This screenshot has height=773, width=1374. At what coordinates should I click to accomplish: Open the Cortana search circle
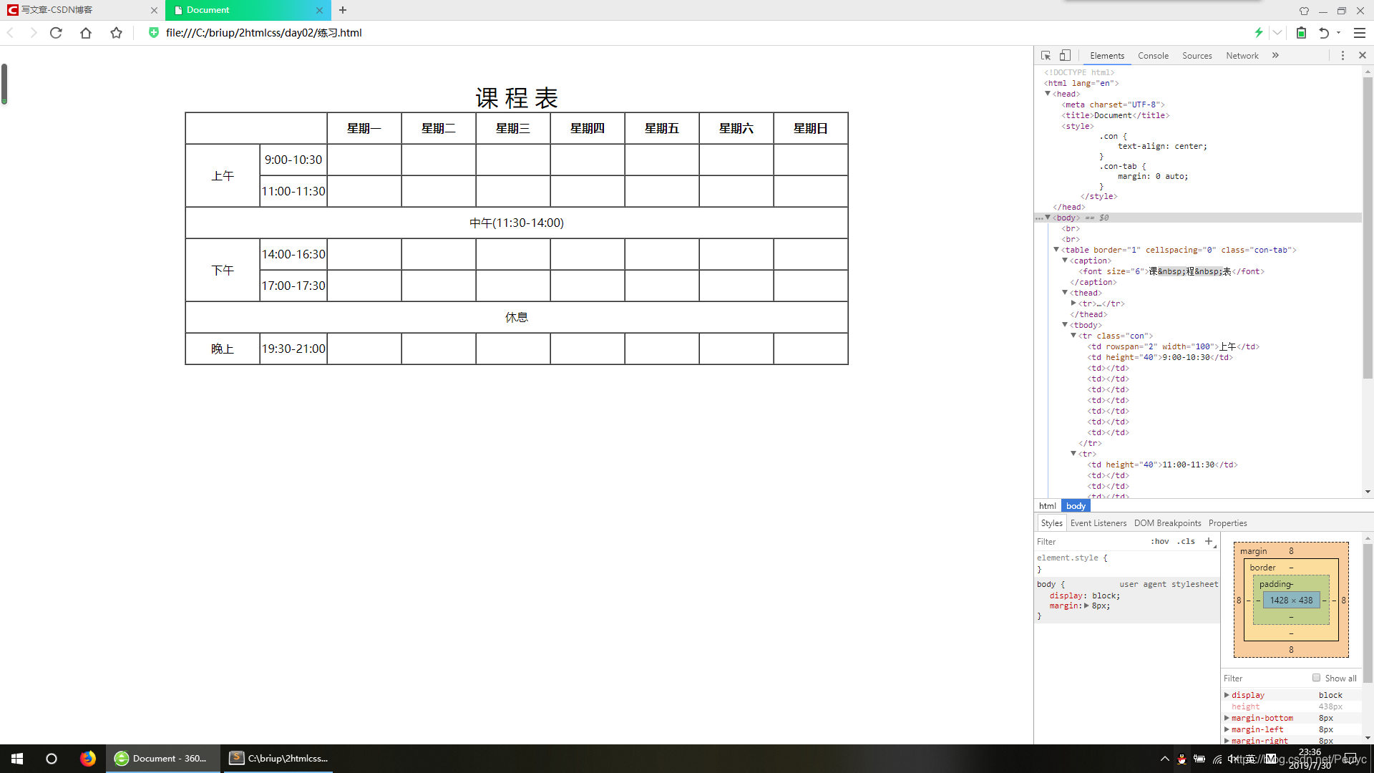[x=52, y=759]
